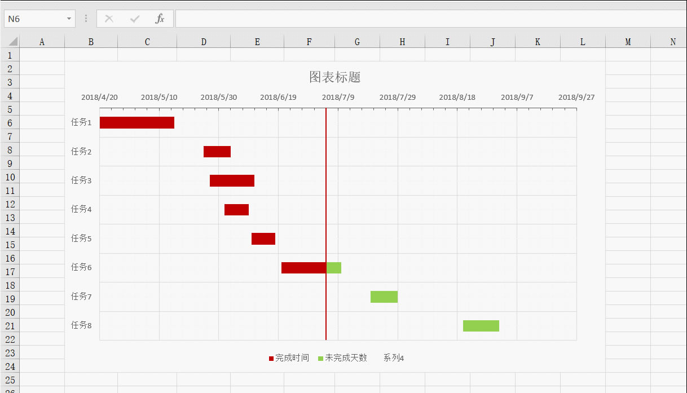Click the red vertical today line
Viewport: 687px width, 393px height.
(326, 224)
